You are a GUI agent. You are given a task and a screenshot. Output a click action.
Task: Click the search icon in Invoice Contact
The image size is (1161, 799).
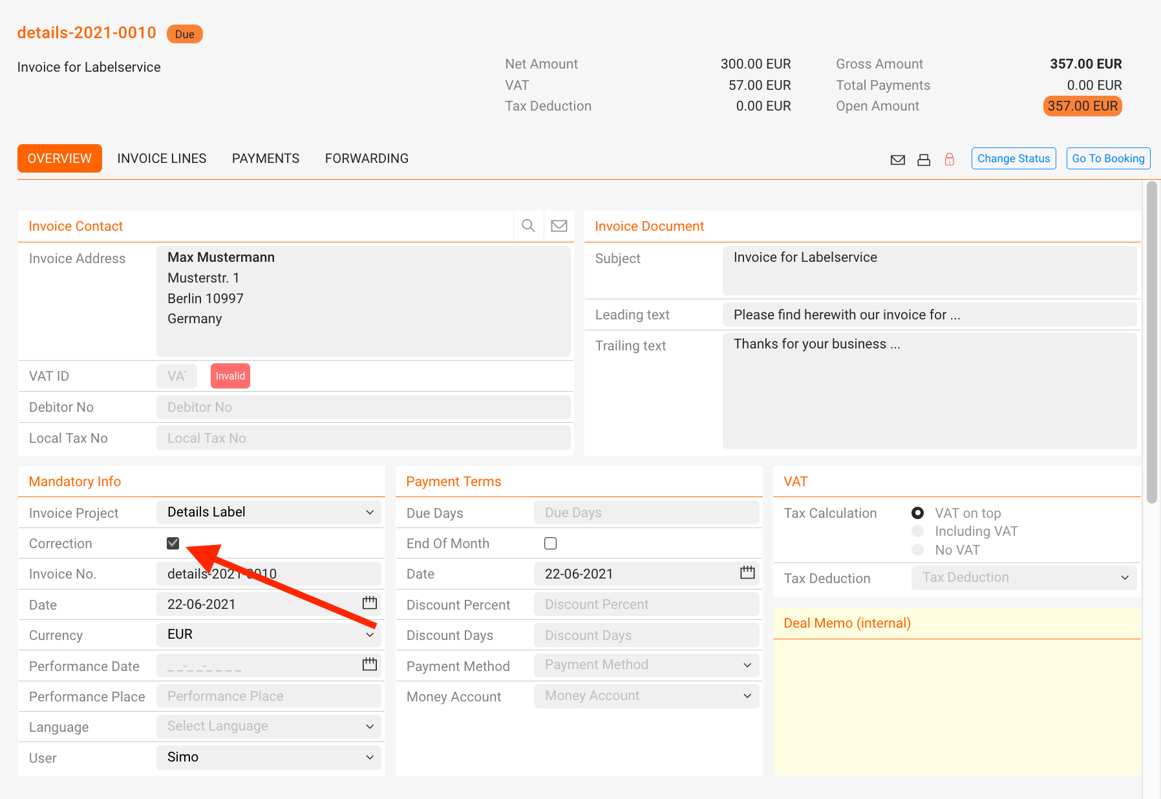click(528, 226)
